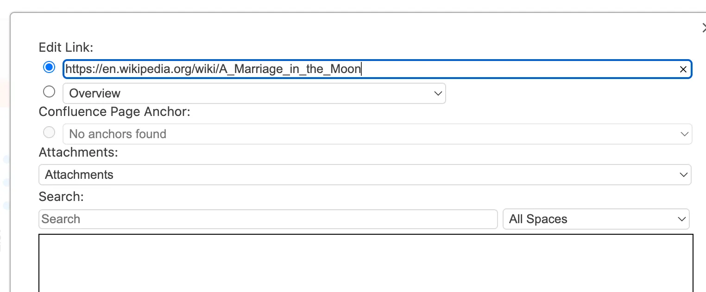Close the Edit Link dialog
Screen dimensions: 706x292
pyautogui.click(x=704, y=28)
